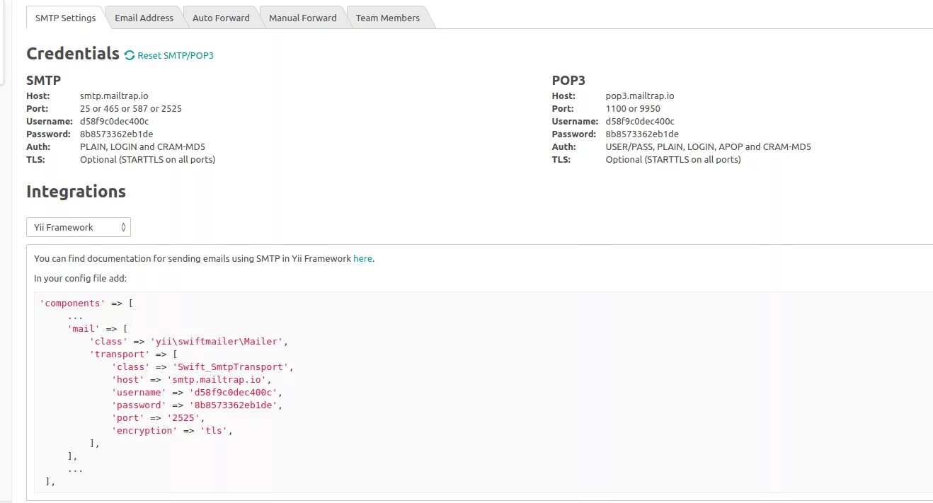The image size is (933, 503).
Task: Click the POP3 TLS Optional value
Action: pos(673,159)
